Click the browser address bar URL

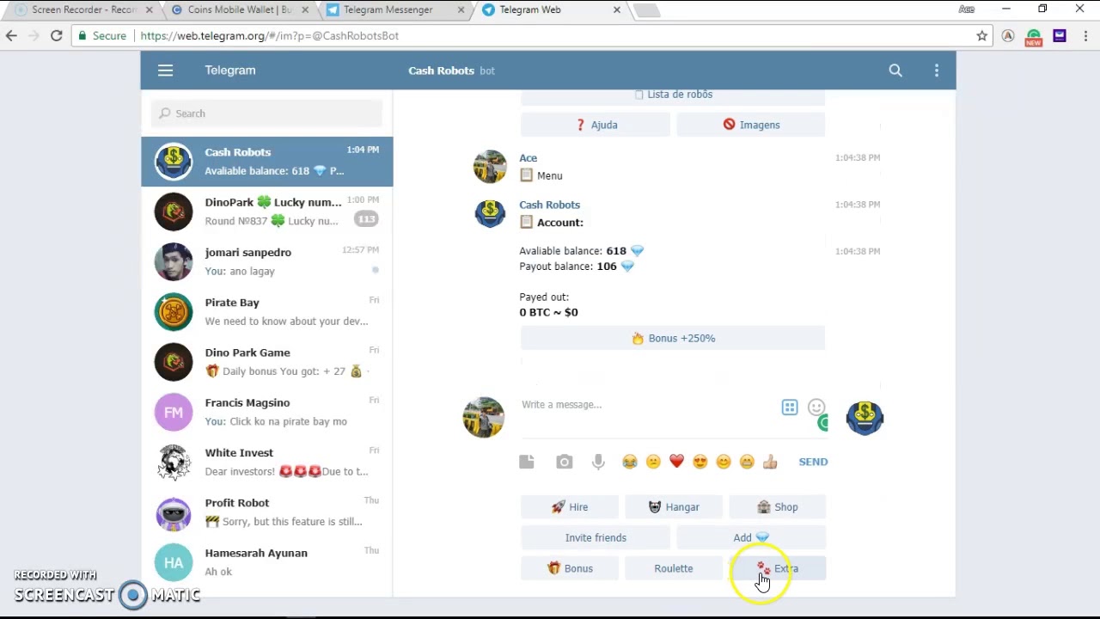point(269,36)
